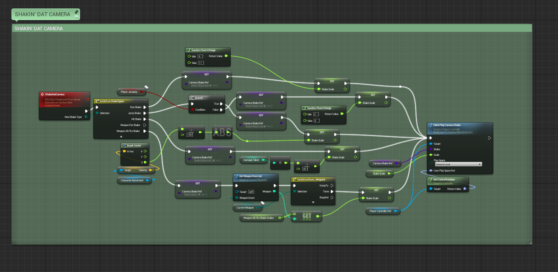Screen dimensions: 558x272
Task: Select the Player Controller Ref variable node
Action: 383,211
